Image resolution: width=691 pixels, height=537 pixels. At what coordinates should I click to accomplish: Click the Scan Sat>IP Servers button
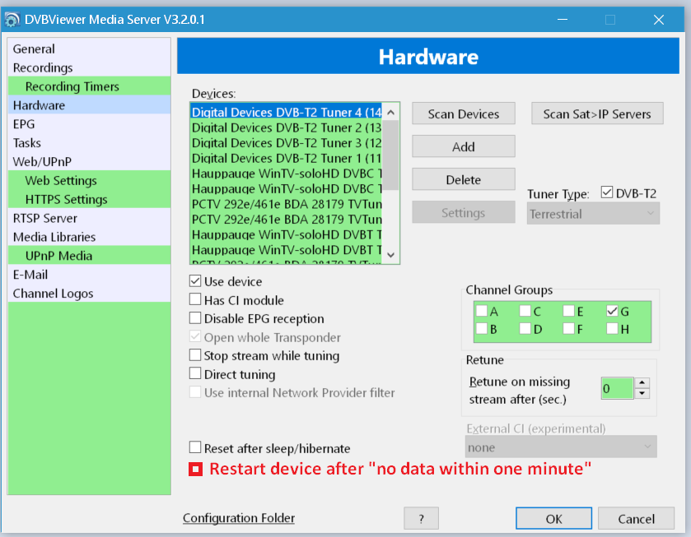click(597, 114)
